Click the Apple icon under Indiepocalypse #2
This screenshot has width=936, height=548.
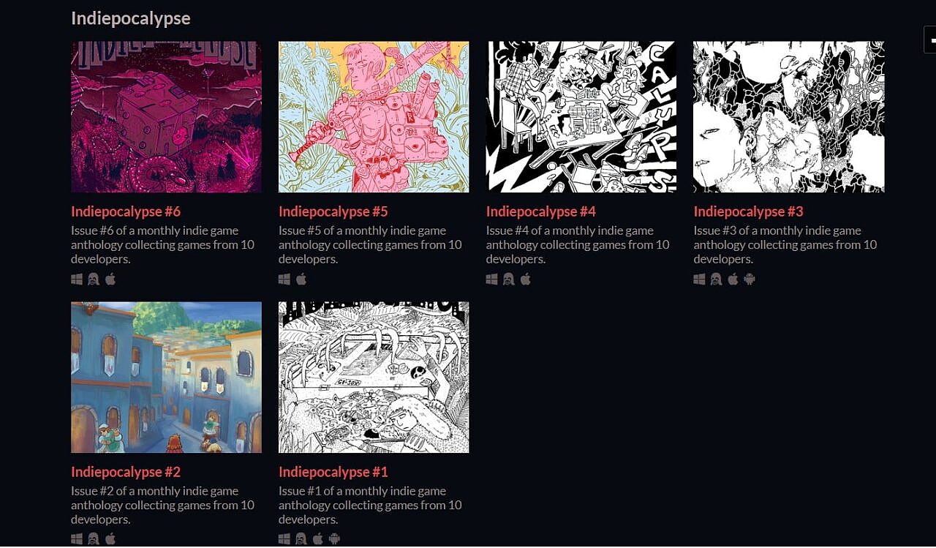point(110,539)
